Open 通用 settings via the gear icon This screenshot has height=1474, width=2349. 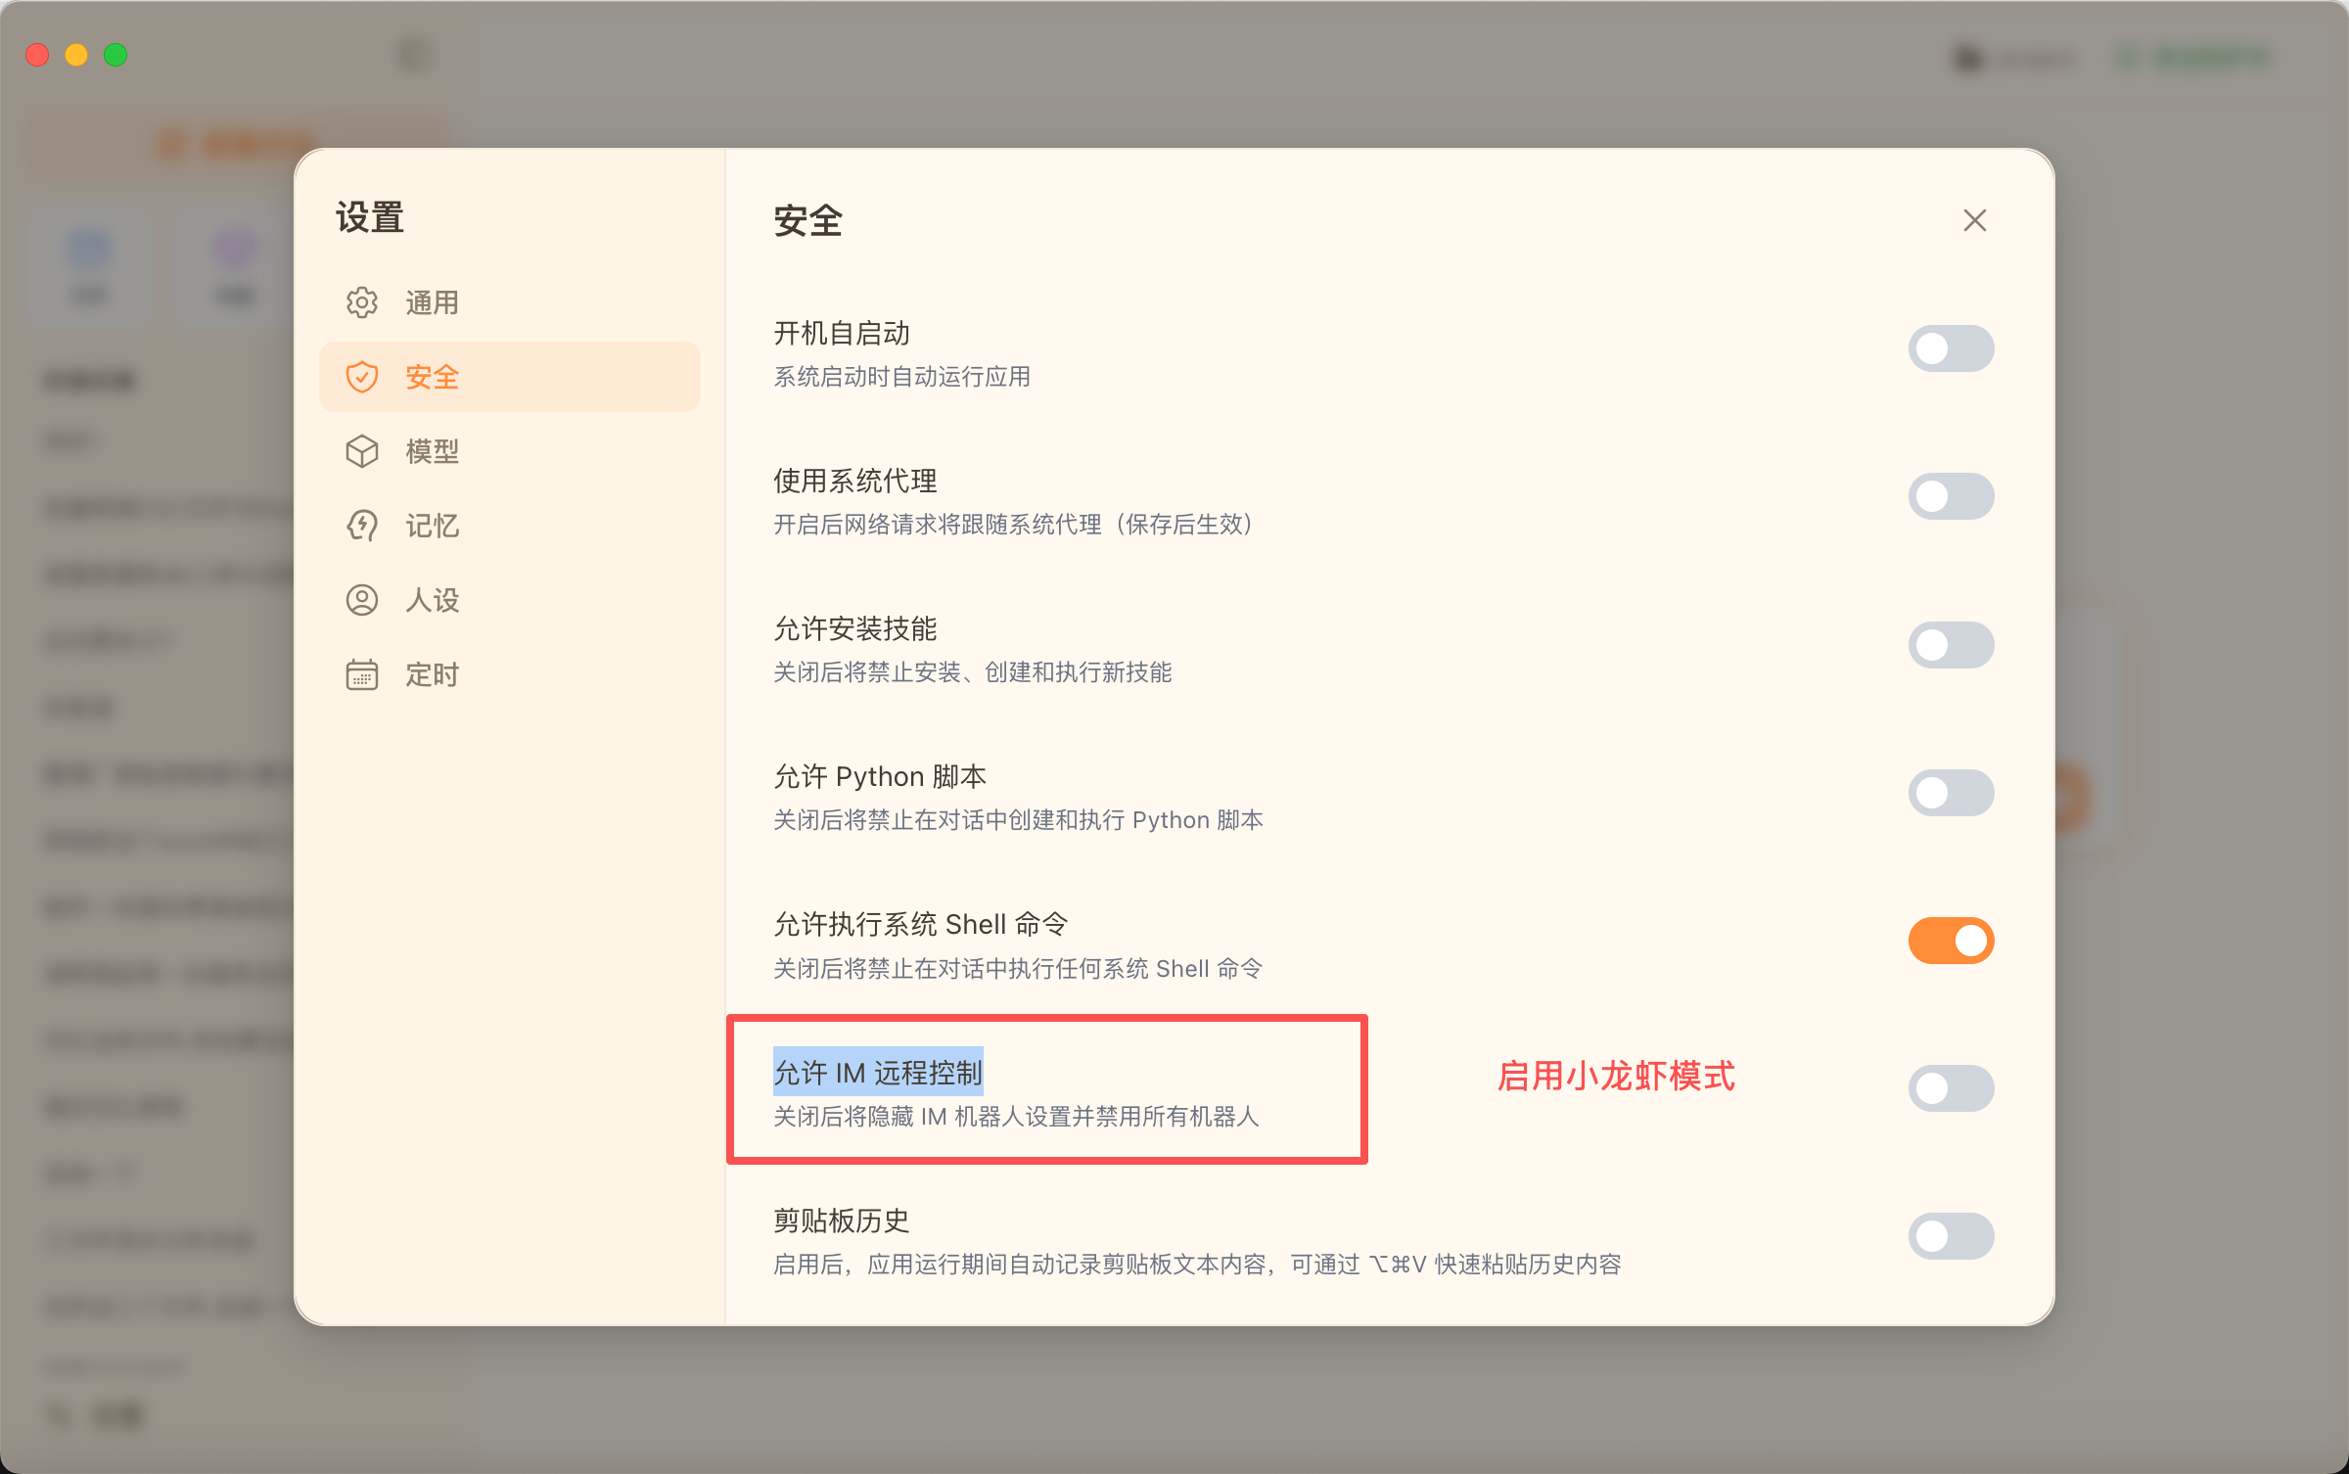tap(362, 302)
